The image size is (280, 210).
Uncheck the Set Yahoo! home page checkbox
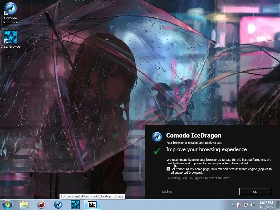click(x=168, y=169)
